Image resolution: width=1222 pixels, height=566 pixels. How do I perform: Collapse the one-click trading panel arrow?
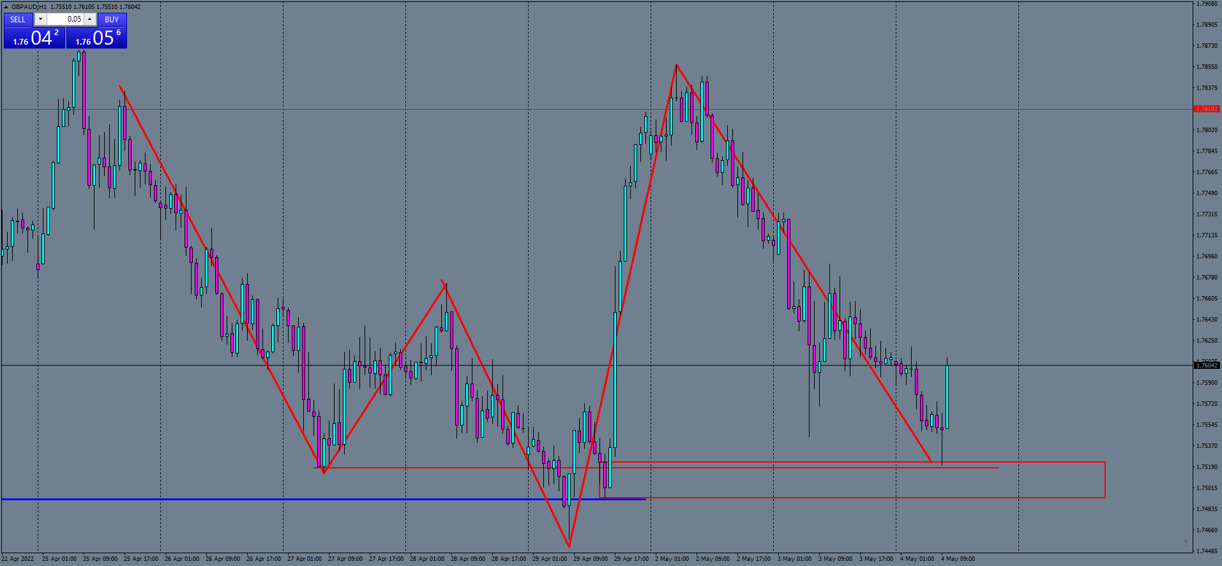pyautogui.click(x=6, y=6)
